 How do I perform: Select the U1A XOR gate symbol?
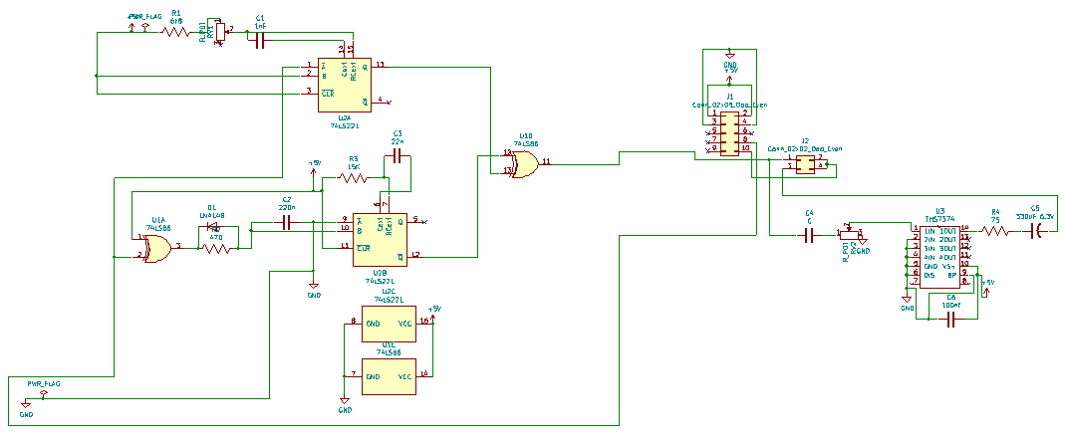click(x=157, y=249)
